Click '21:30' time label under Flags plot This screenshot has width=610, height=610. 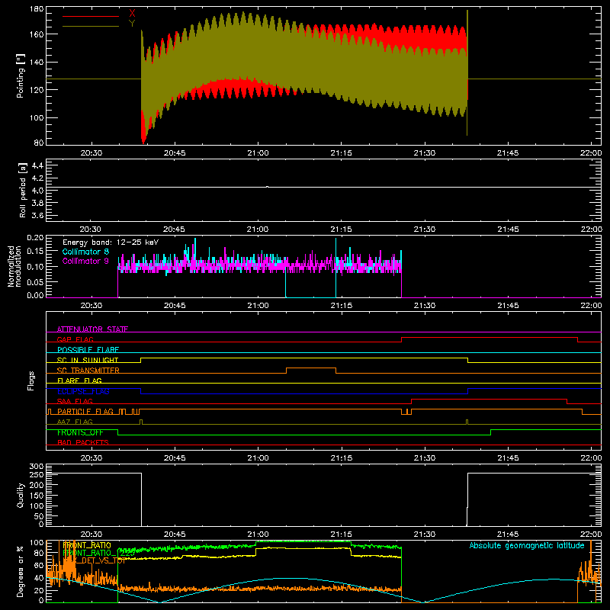425,458
